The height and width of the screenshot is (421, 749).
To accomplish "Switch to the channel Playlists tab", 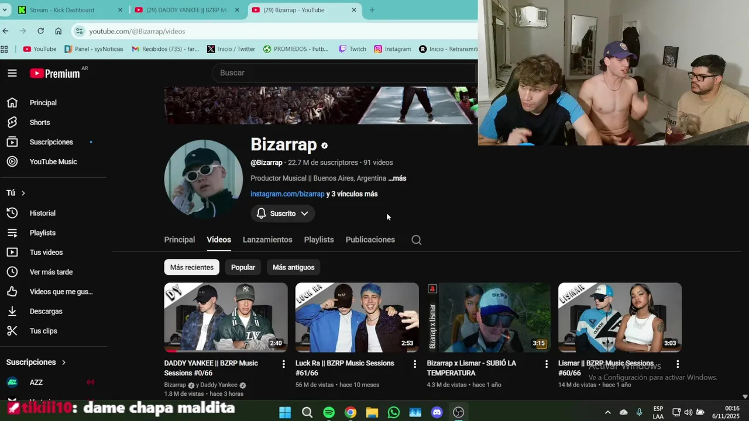I will [319, 240].
